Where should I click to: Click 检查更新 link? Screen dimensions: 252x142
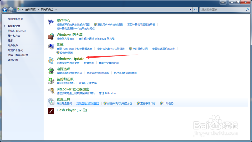tap(89, 63)
